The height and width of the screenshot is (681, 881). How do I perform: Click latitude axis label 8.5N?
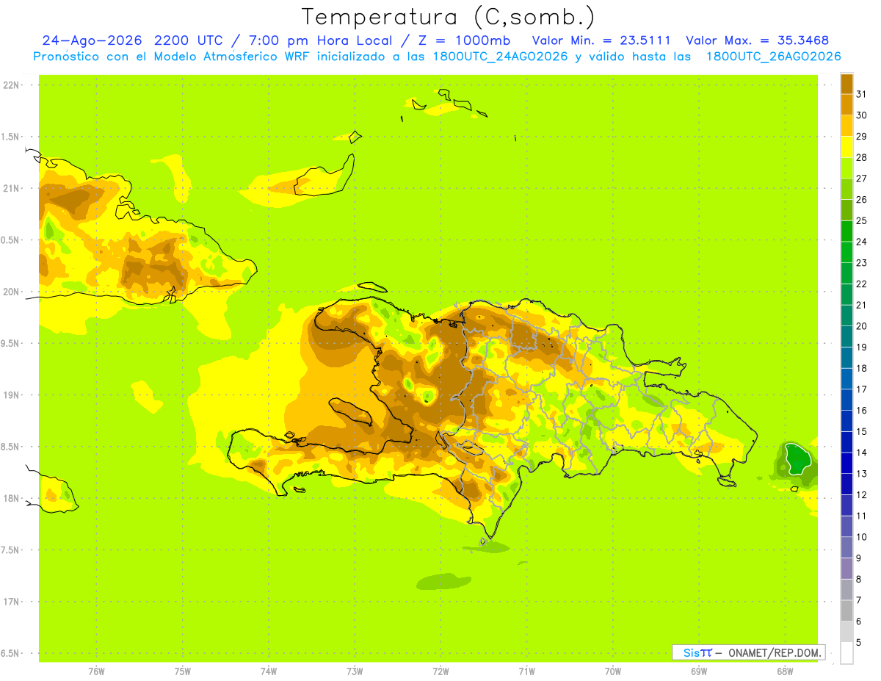(10, 447)
